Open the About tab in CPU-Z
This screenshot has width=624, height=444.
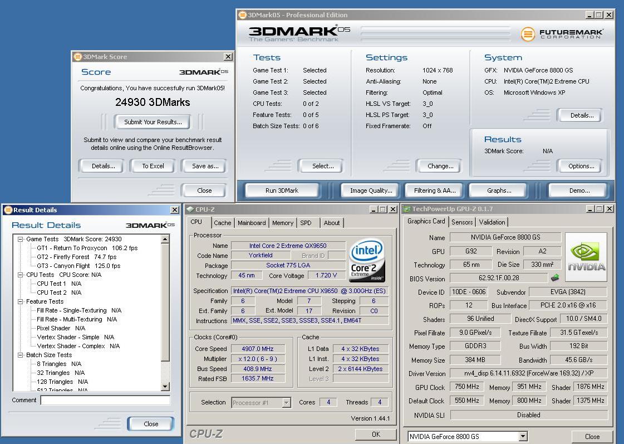point(332,223)
